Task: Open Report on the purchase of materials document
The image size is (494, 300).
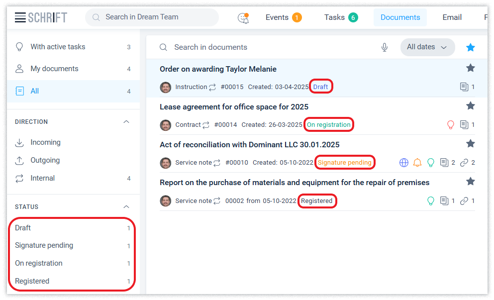Action: click(x=294, y=183)
